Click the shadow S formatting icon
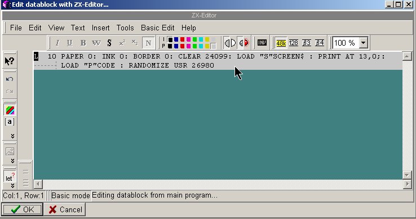 (109, 43)
